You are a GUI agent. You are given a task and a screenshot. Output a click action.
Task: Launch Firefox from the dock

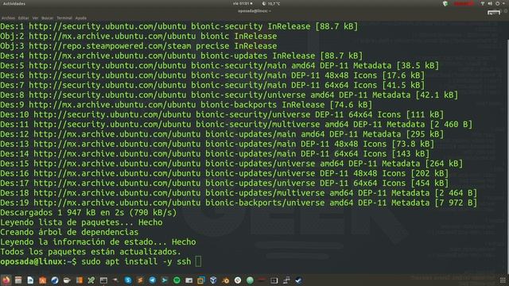point(6,280)
